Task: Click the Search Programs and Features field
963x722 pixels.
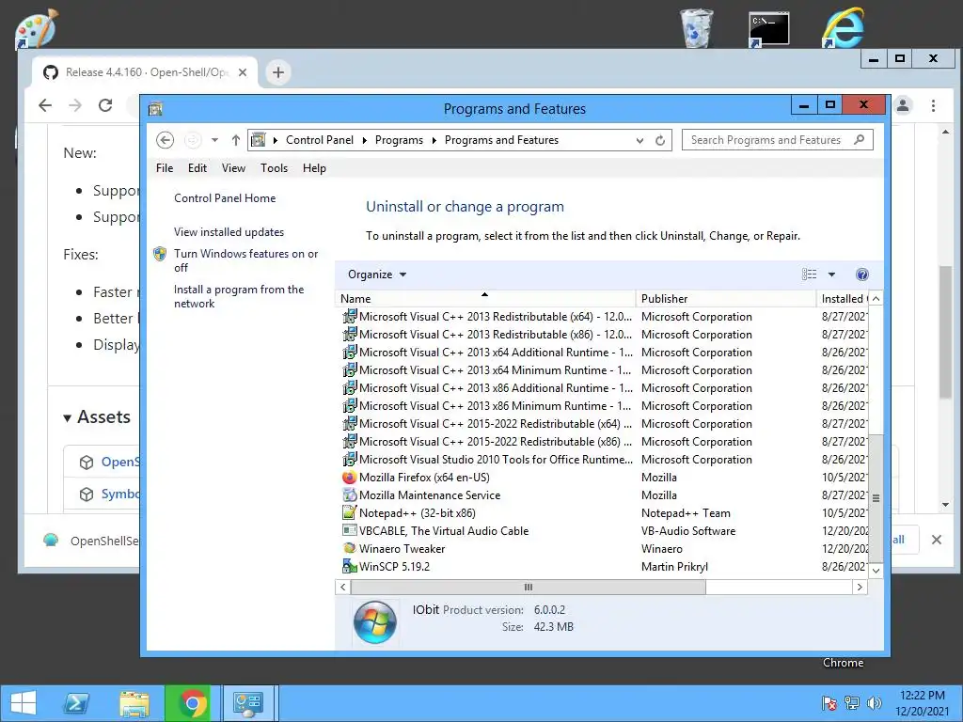Action: [x=778, y=140]
